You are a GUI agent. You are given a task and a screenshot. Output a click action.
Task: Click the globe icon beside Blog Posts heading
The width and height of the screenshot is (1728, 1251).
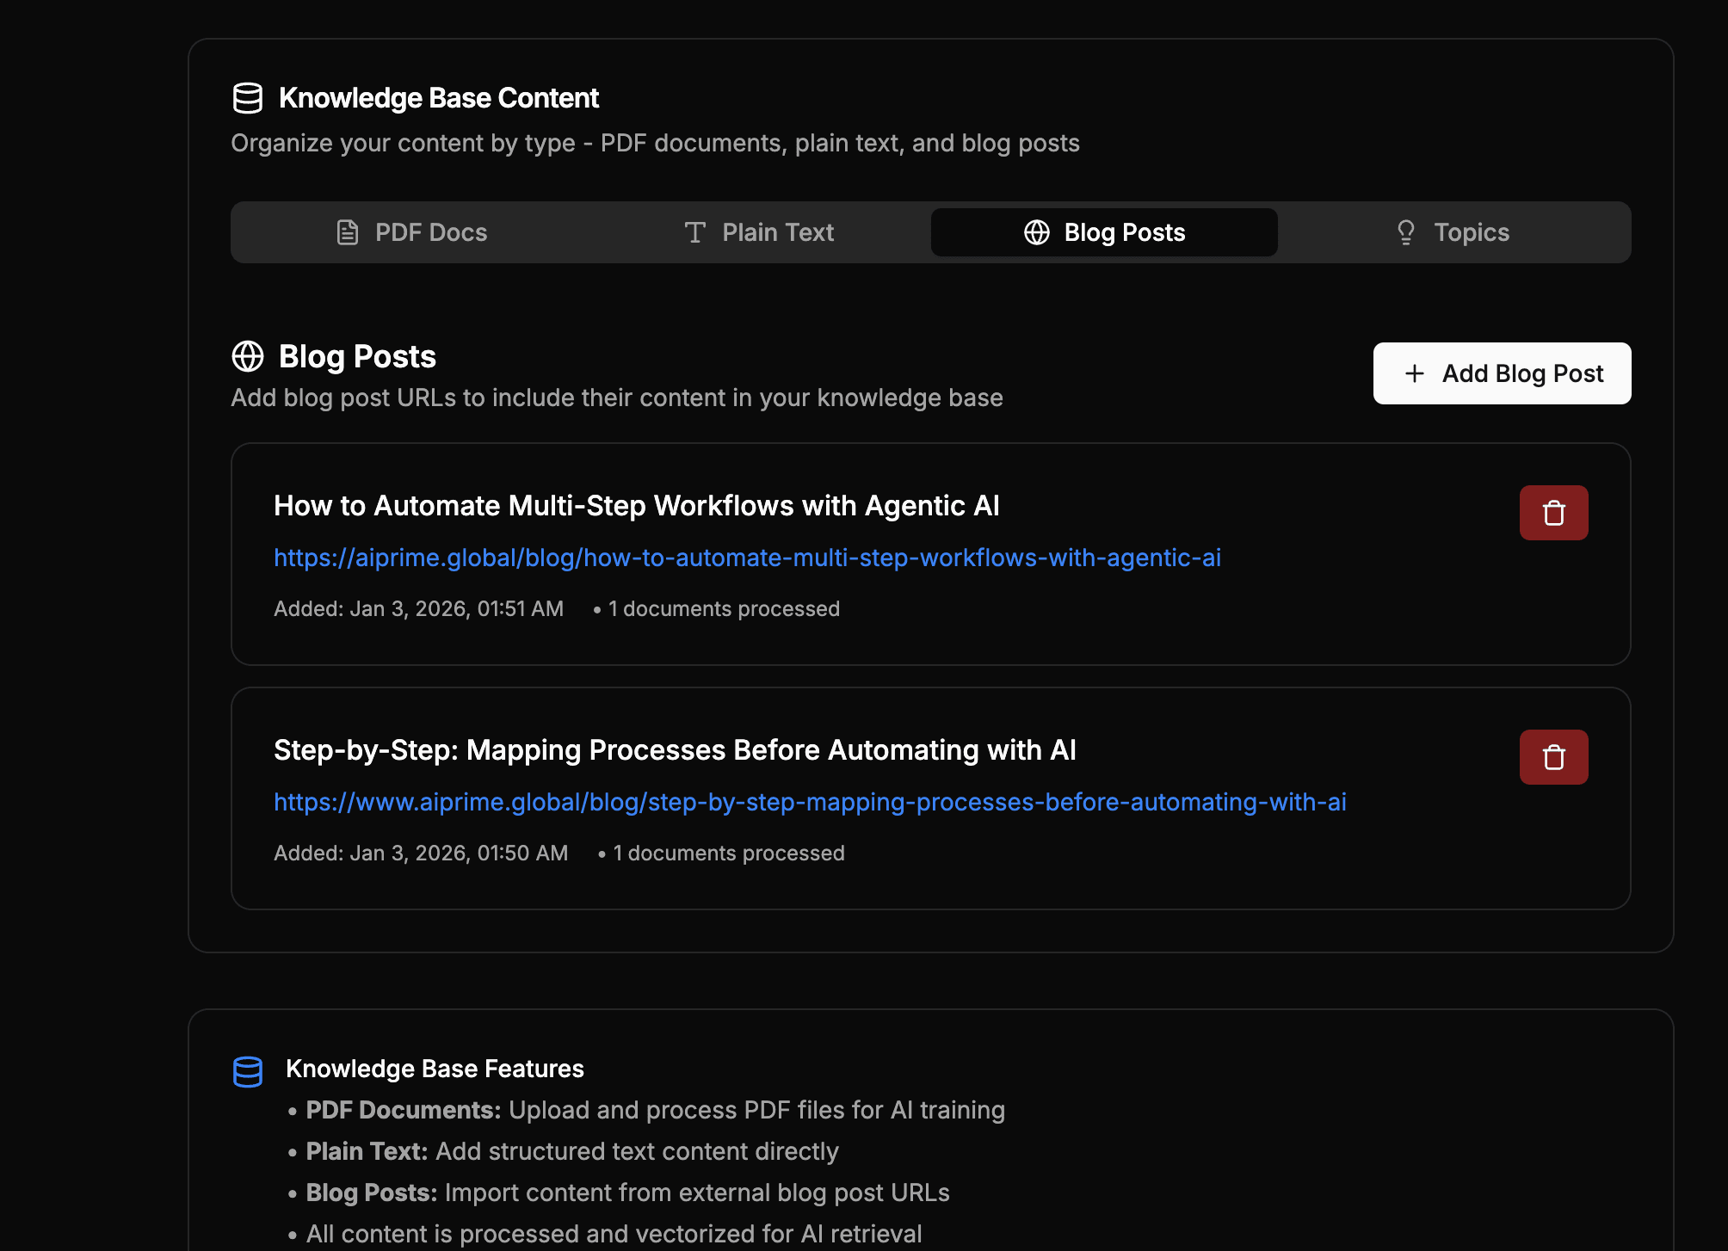pos(248,356)
